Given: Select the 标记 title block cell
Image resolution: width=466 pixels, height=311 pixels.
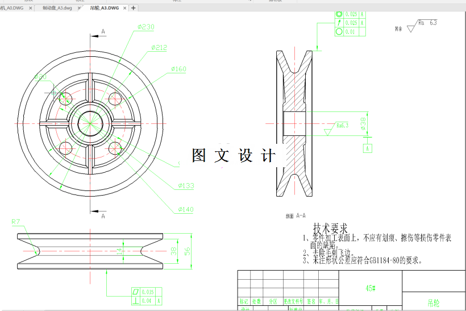Looking at the screenshot, I should (x=244, y=301).
